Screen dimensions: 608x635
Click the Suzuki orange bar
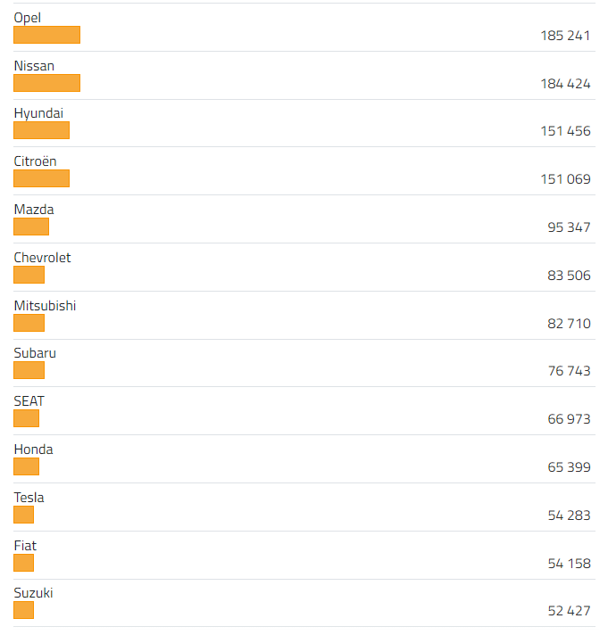(x=23, y=610)
